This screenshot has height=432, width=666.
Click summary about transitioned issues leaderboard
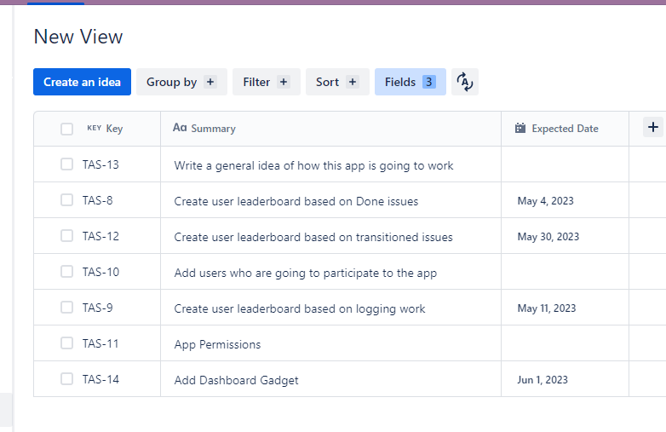(x=313, y=237)
